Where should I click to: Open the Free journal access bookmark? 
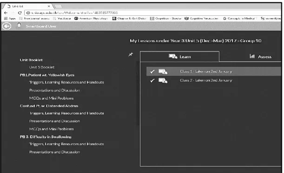(34, 19)
